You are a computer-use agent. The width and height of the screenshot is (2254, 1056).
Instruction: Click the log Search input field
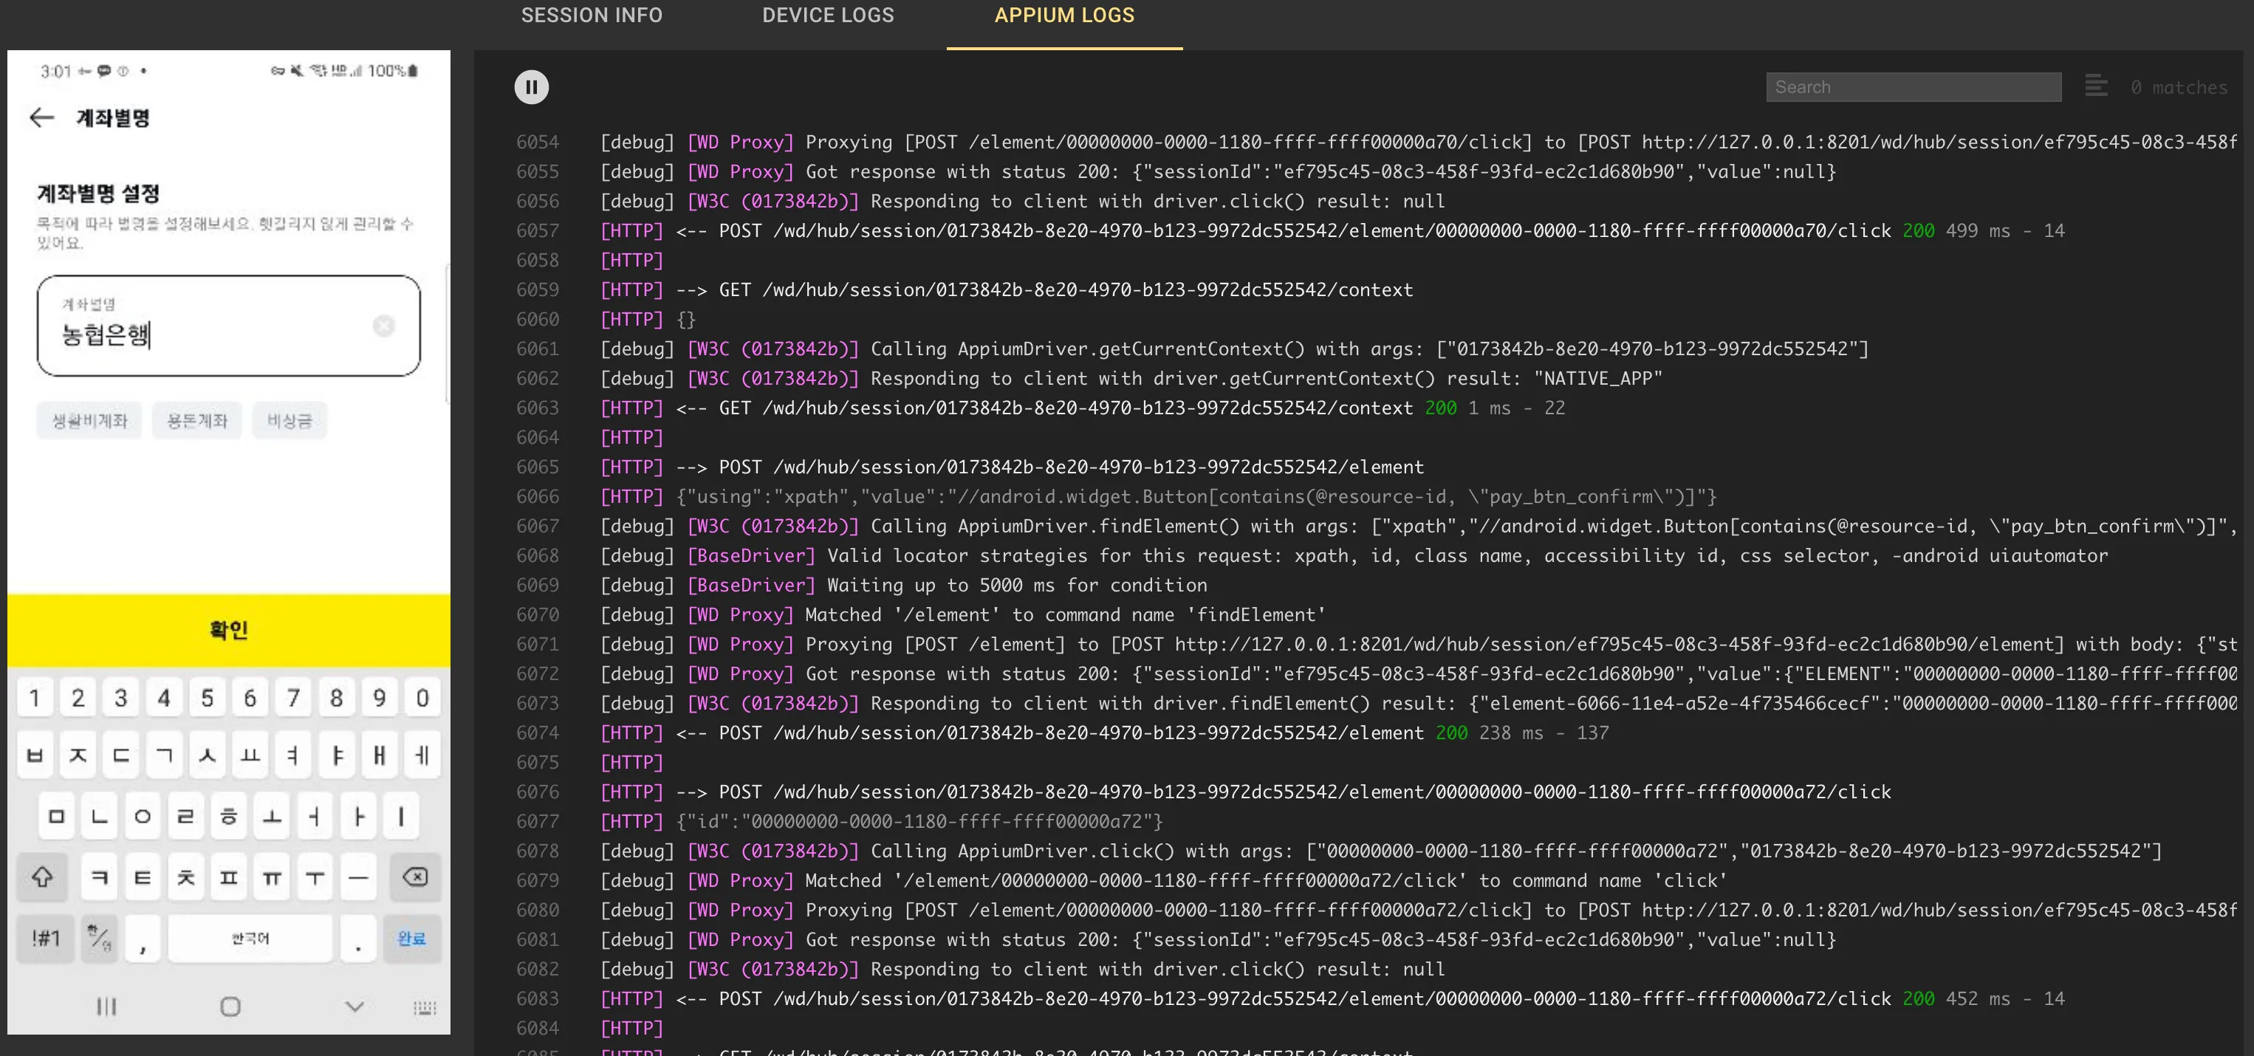pos(1913,86)
